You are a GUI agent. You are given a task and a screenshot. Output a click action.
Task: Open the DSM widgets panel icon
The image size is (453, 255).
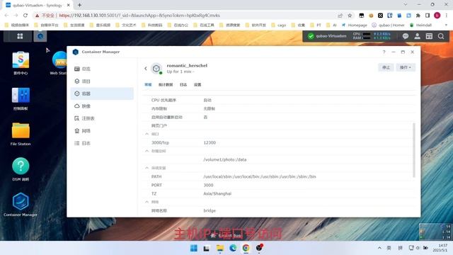pos(429,36)
